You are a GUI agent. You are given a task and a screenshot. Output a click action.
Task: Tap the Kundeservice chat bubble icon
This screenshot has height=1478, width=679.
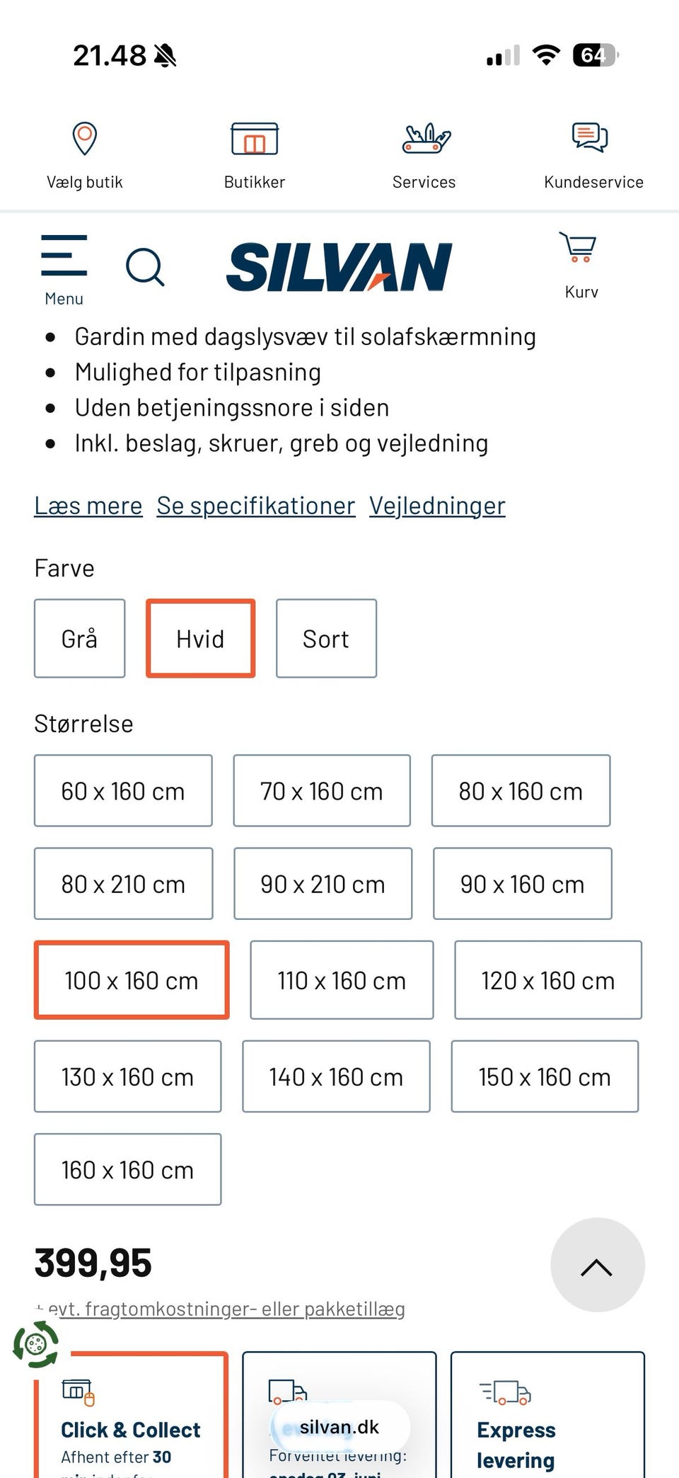tap(590, 137)
